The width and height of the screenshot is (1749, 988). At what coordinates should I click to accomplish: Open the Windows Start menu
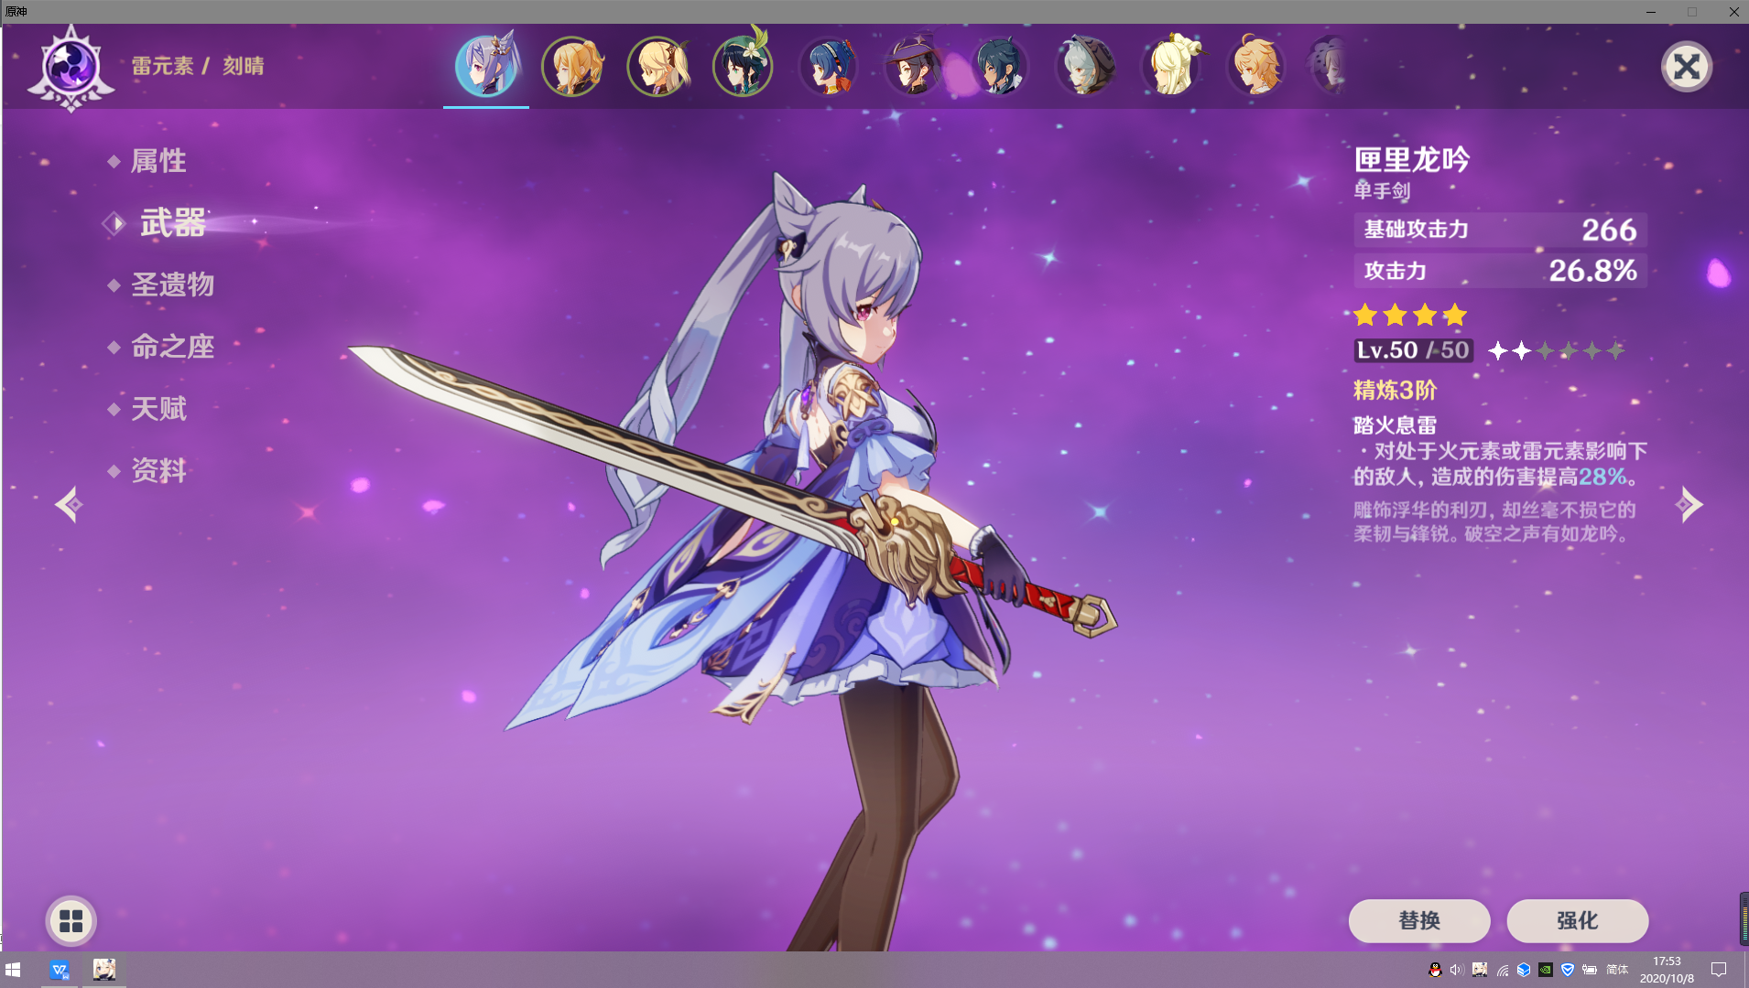click(13, 970)
